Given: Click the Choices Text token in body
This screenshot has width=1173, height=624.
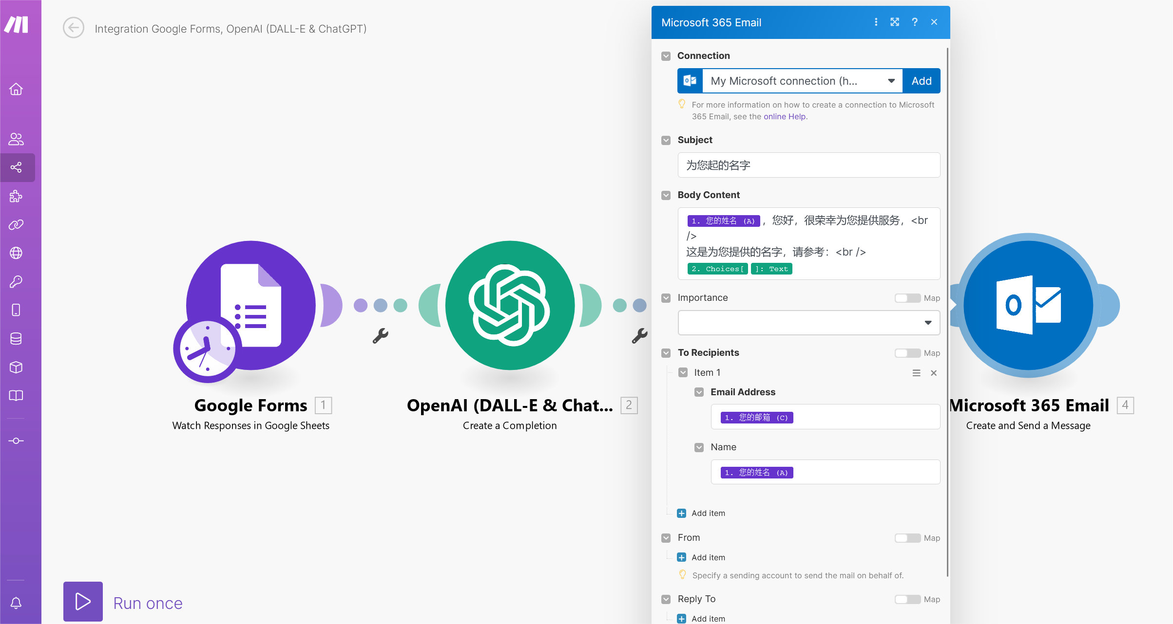Looking at the screenshot, I should (x=740, y=269).
